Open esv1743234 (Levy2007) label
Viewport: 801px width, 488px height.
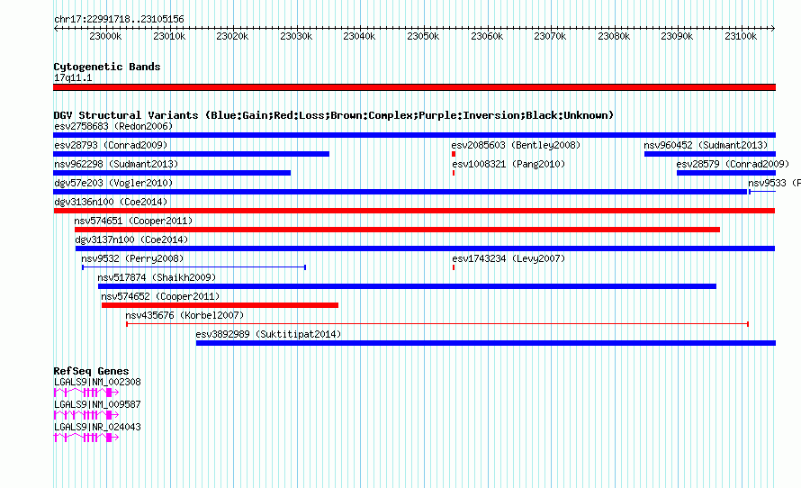pos(508,258)
